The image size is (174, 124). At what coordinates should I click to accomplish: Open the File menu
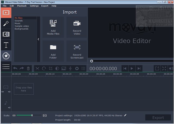pyautogui.click(x=5, y=6)
